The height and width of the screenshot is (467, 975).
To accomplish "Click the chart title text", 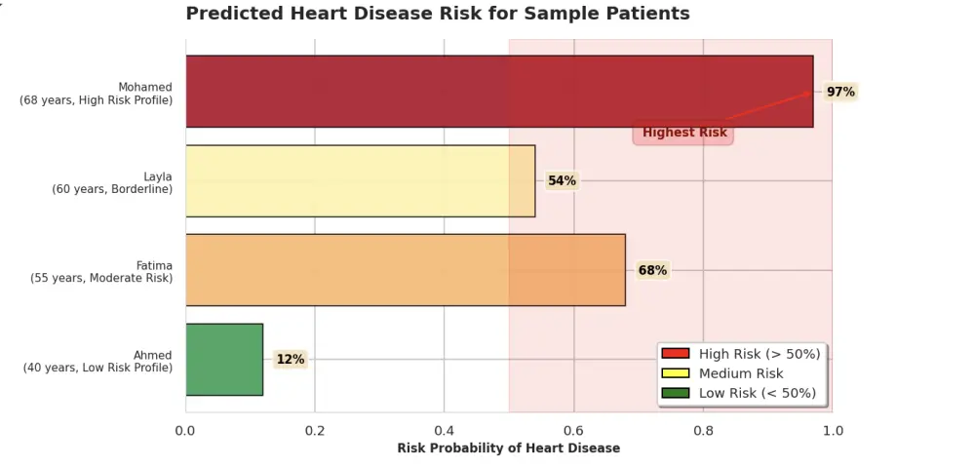I will (x=437, y=14).
